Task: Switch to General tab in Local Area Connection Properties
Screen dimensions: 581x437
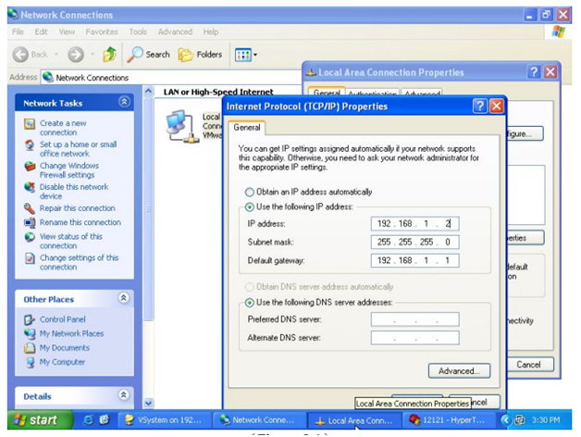Action: coord(327,92)
